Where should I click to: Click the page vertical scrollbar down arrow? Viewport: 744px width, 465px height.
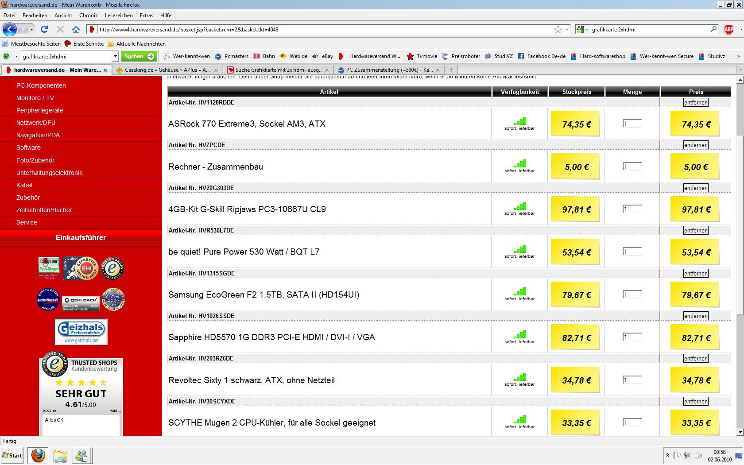pyautogui.click(x=740, y=432)
